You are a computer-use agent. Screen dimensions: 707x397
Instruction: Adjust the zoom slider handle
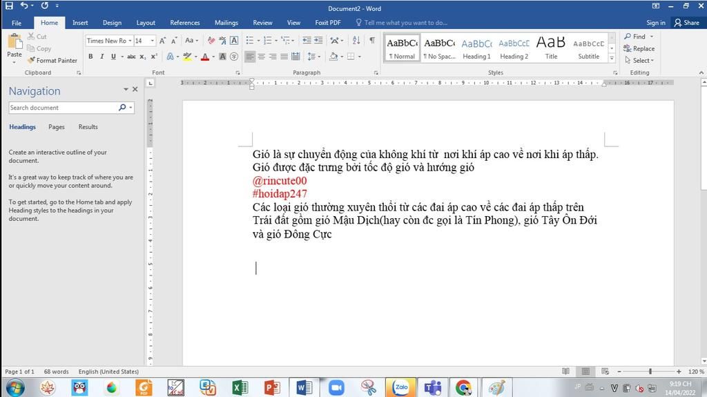650,371
